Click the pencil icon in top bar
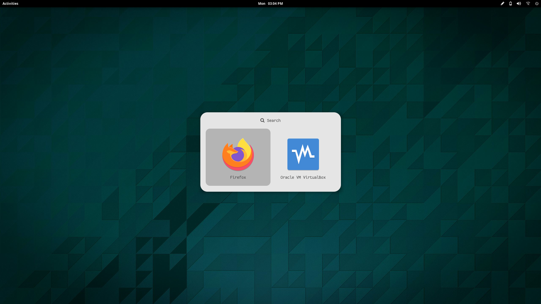The height and width of the screenshot is (304, 541). pyautogui.click(x=502, y=4)
